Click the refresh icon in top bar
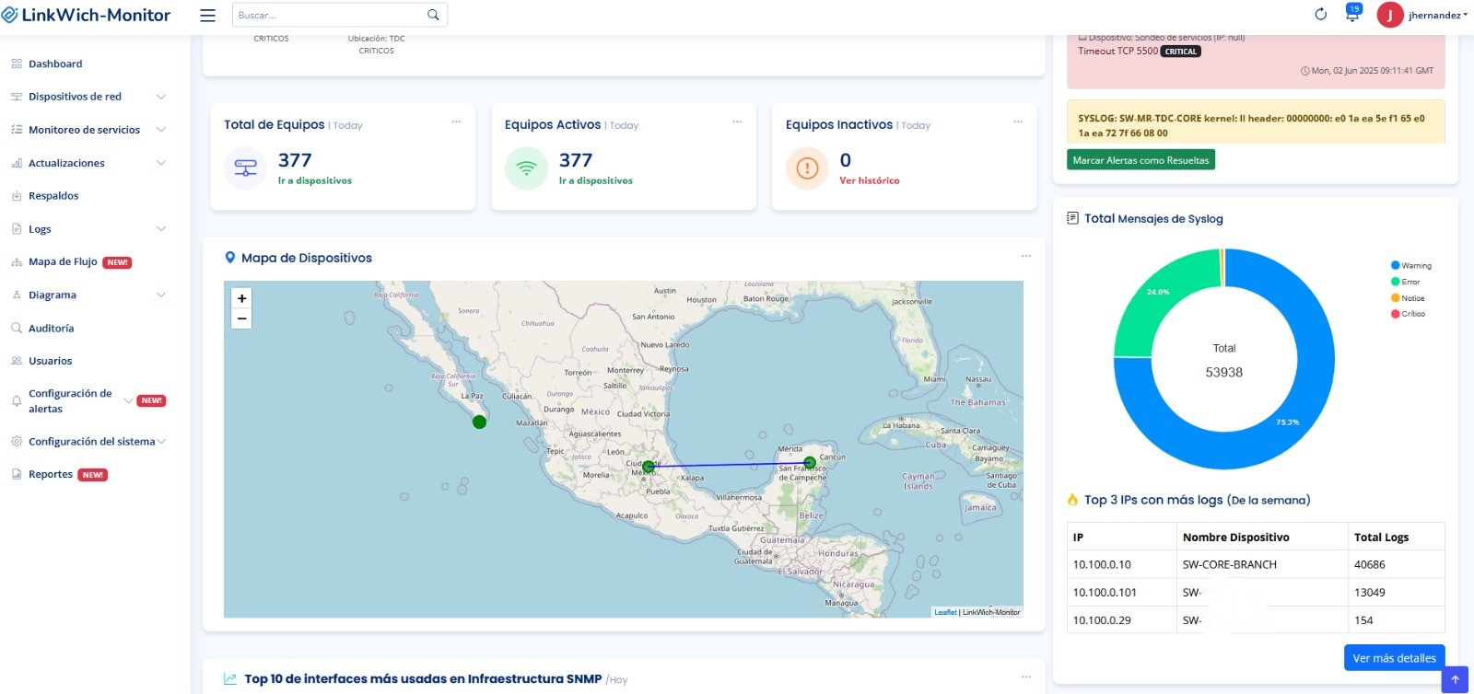Image resolution: width=1474 pixels, height=694 pixels. point(1320,15)
